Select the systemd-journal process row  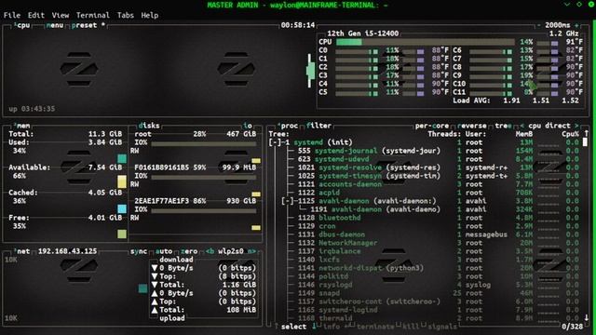click(425, 151)
